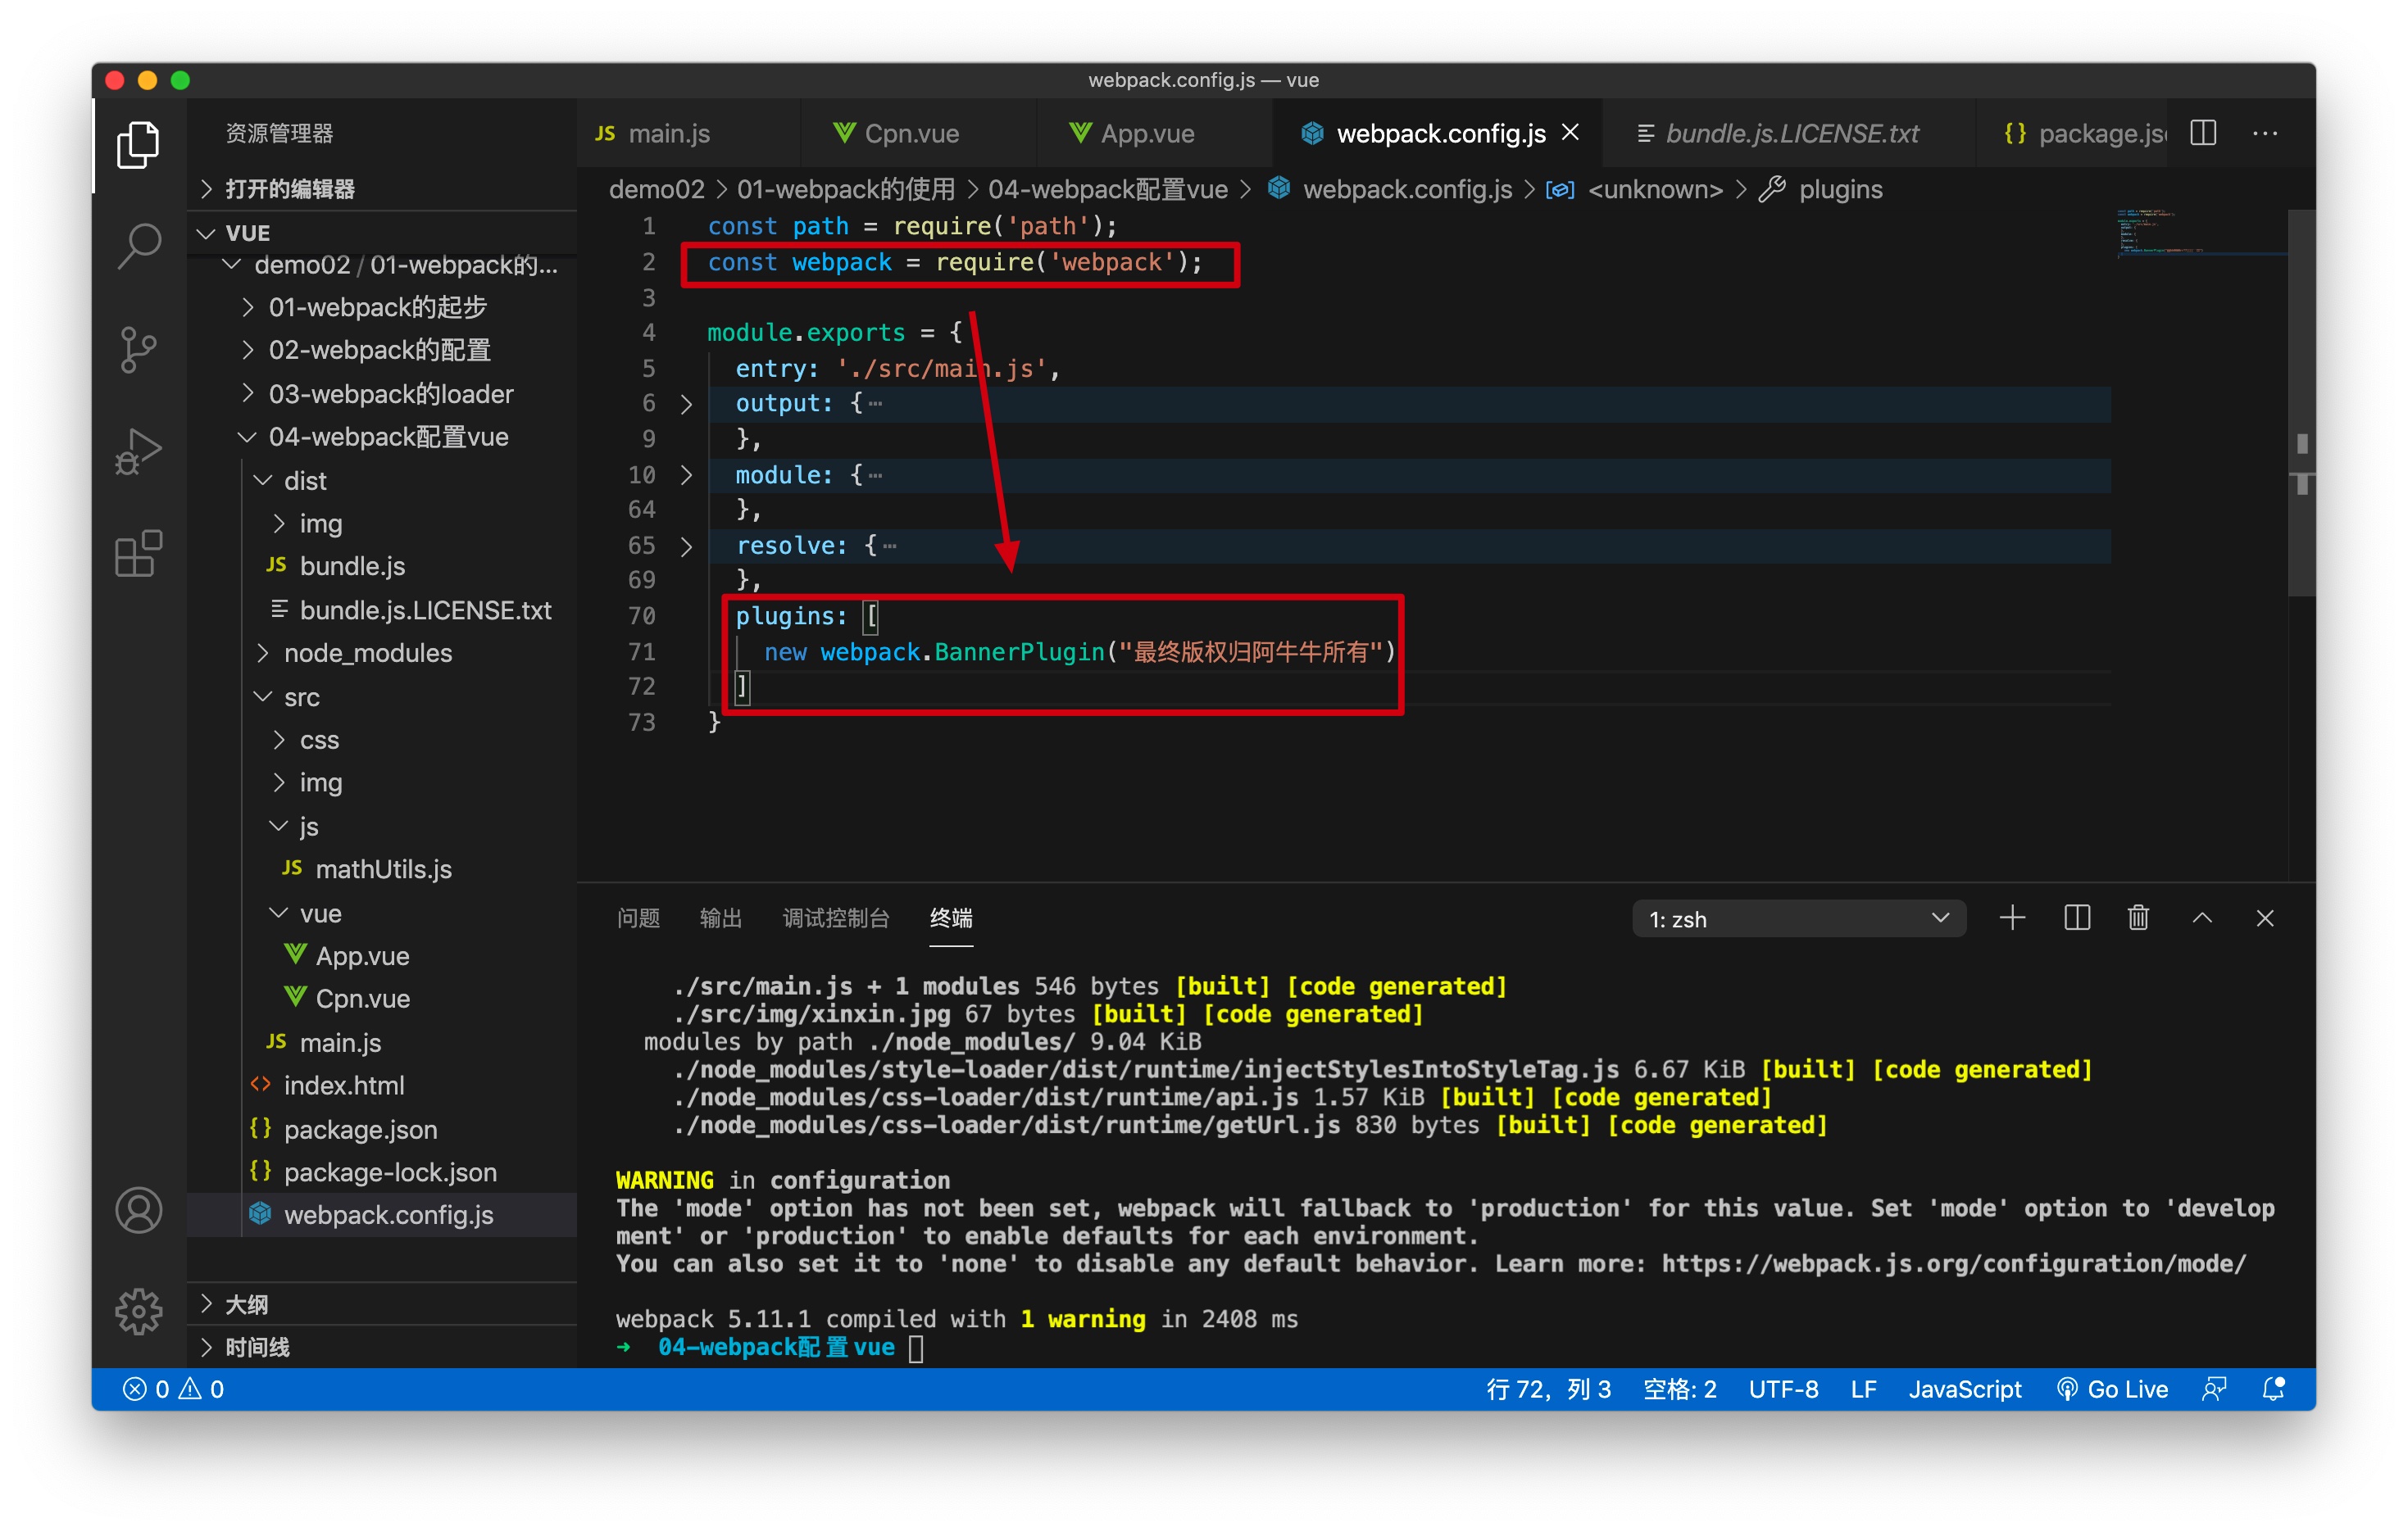Maximize the terminal panel with the chevron
2408x1532 pixels.
coord(2202,918)
